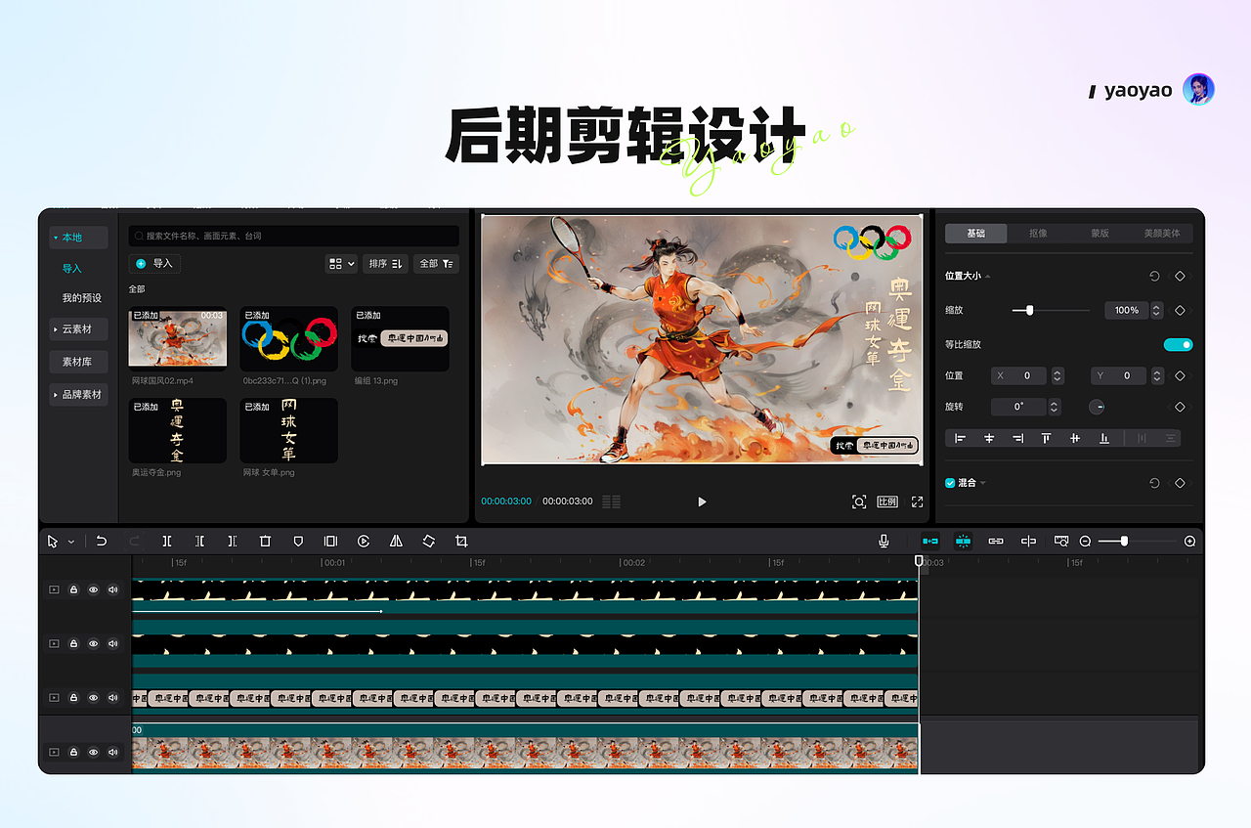Click the 导入 import button
This screenshot has width=1251, height=828.
pos(153,263)
